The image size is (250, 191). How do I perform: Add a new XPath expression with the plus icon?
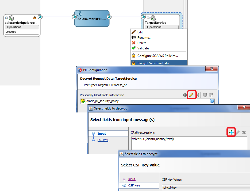tap(231, 132)
